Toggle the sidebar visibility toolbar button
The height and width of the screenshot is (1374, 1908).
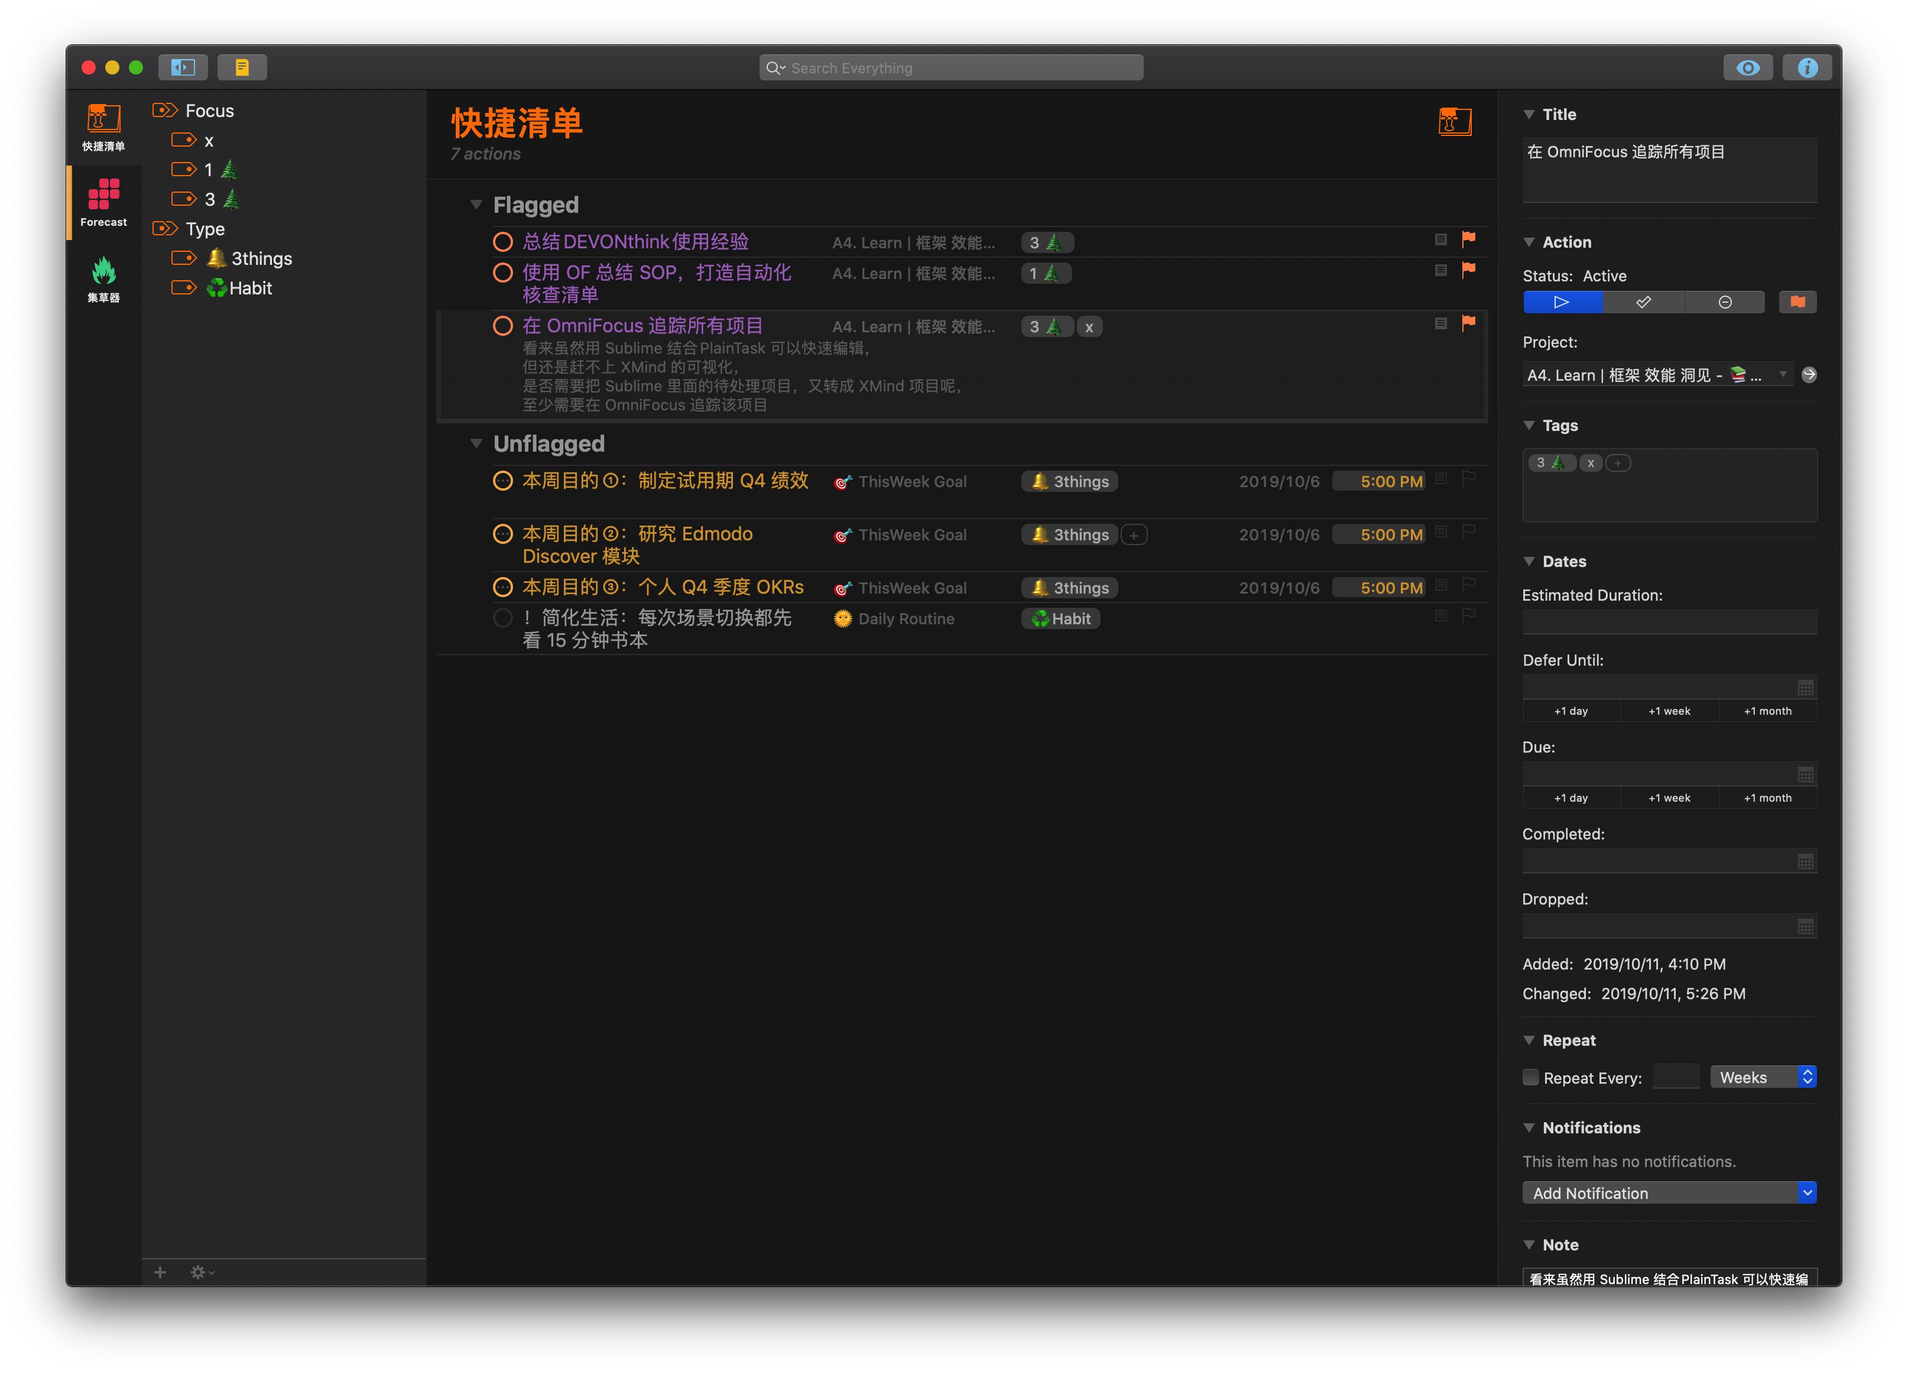pyautogui.click(x=183, y=67)
